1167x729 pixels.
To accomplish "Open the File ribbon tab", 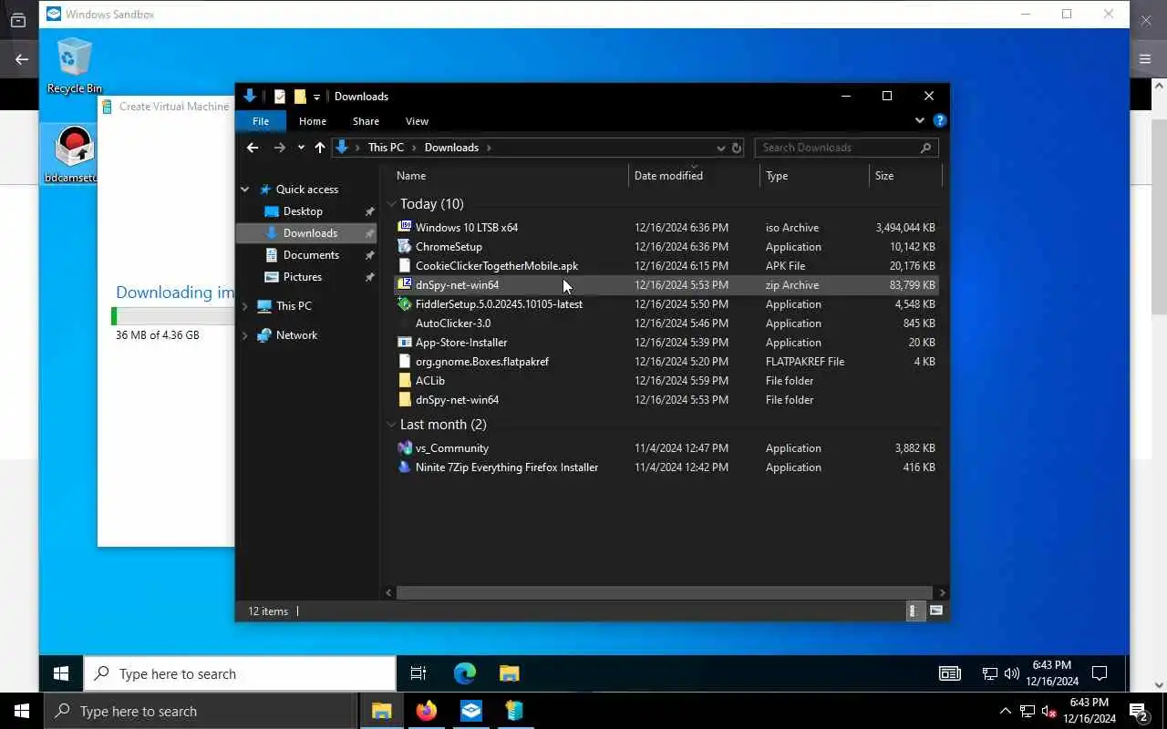I will (x=261, y=120).
